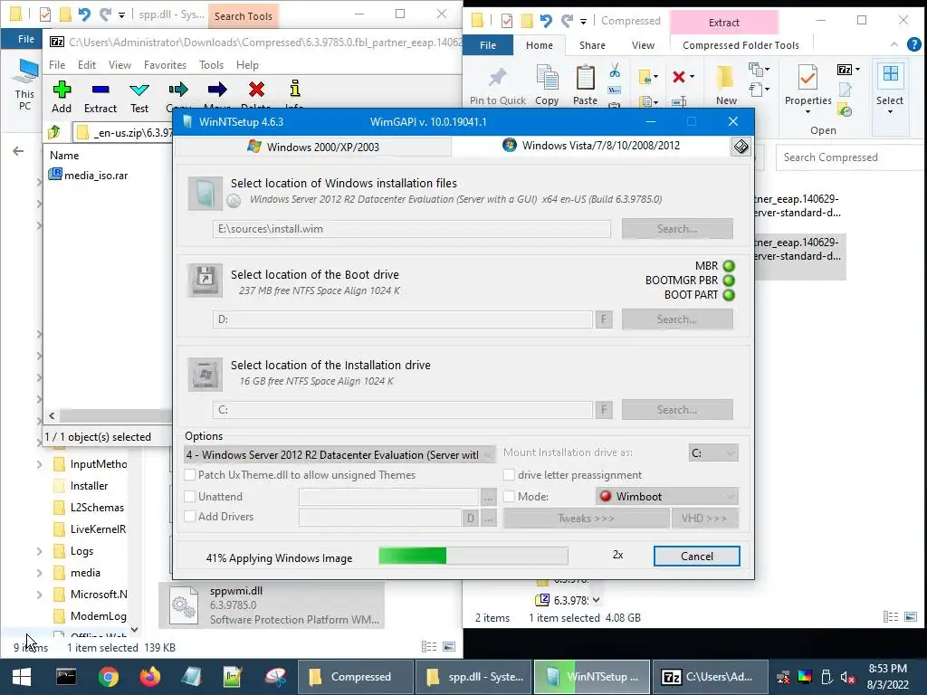Collapse the ribbon with chevron
The height and width of the screenshot is (695, 927).
point(894,44)
